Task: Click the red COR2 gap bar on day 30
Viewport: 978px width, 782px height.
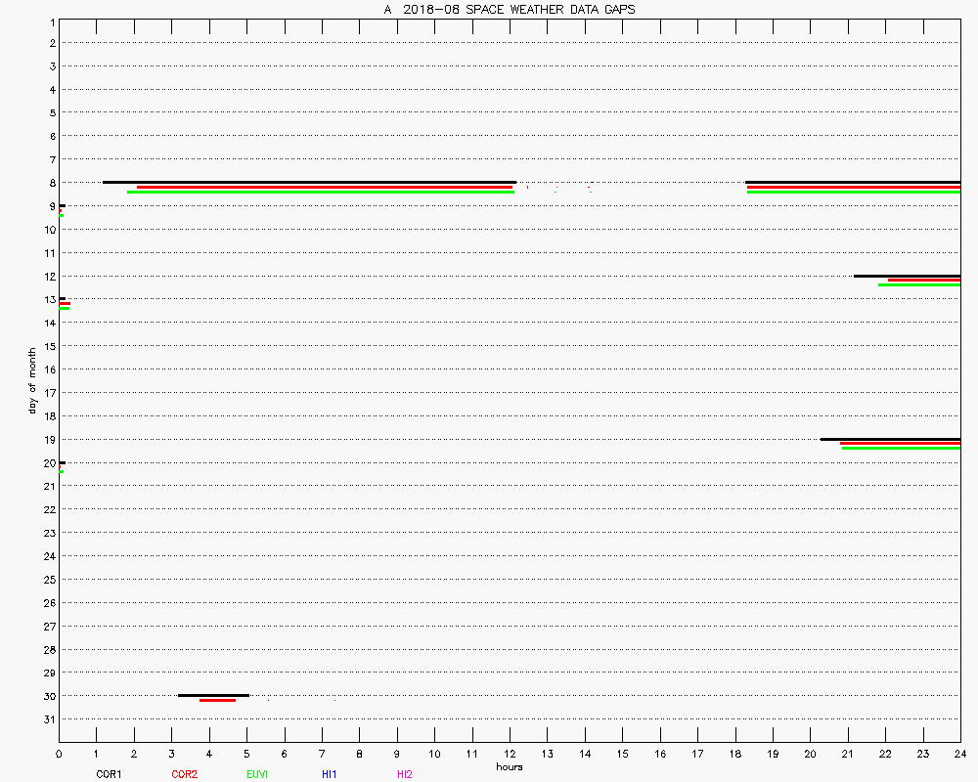Action: pyautogui.click(x=217, y=700)
